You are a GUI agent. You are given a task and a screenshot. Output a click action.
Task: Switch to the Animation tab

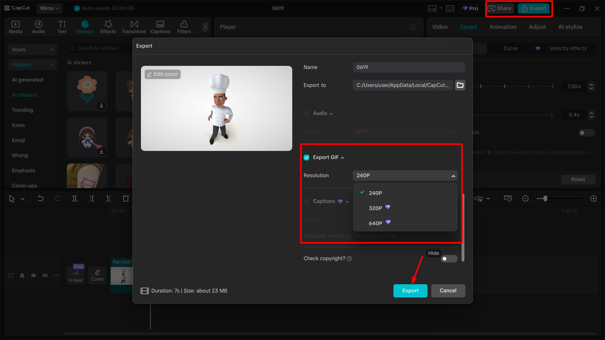coord(503,27)
